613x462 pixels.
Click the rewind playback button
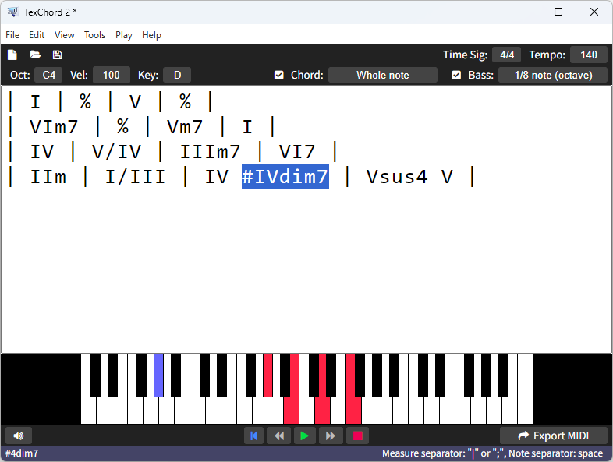(x=278, y=436)
